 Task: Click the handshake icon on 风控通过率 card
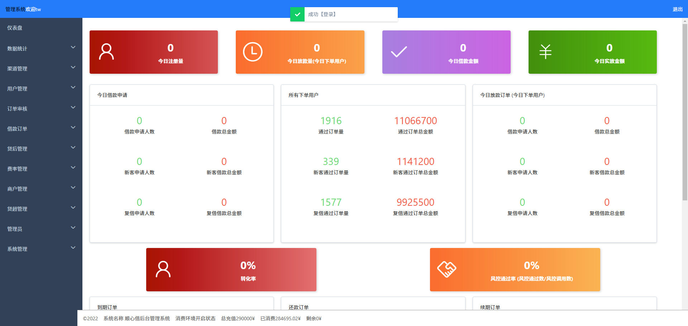tap(447, 269)
